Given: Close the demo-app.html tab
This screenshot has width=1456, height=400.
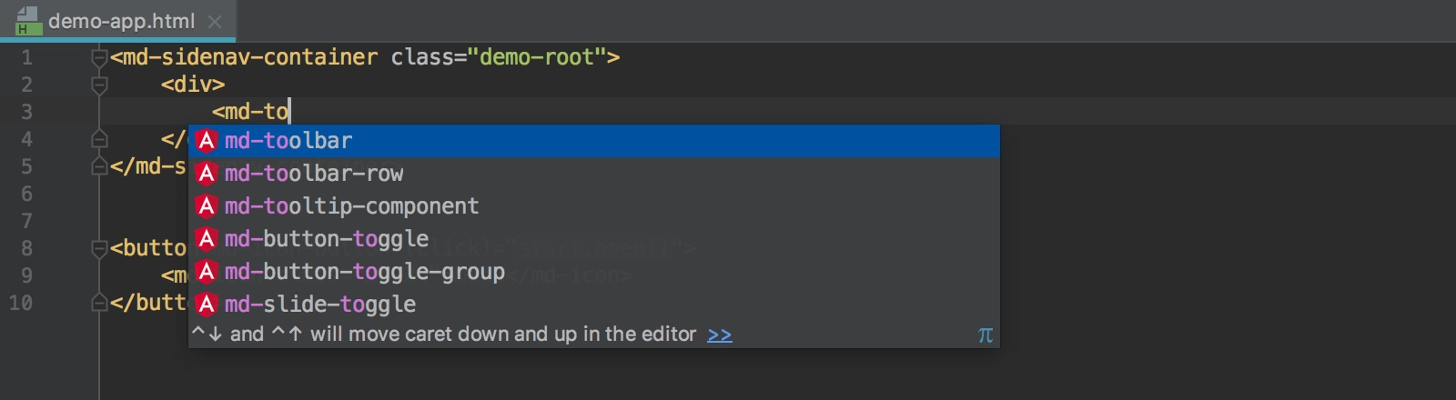Looking at the screenshot, I should 215,22.
